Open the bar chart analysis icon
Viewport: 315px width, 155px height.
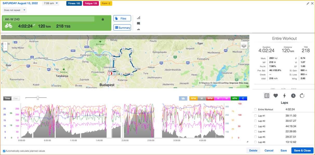tap(139, 18)
